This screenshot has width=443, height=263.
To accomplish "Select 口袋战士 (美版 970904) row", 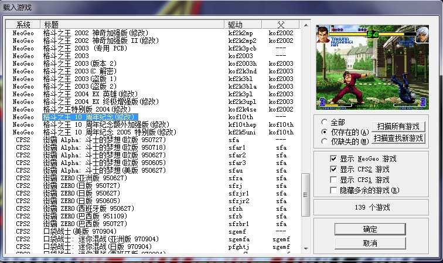I will click(x=152, y=232).
